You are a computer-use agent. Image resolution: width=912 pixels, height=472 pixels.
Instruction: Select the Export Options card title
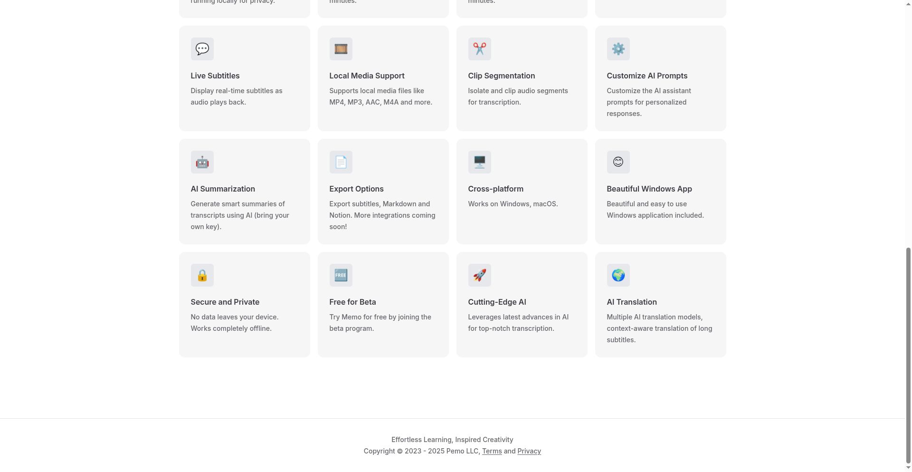pos(356,189)
